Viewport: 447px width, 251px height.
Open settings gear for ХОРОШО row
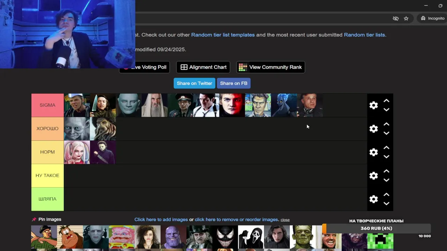point(374,129)
